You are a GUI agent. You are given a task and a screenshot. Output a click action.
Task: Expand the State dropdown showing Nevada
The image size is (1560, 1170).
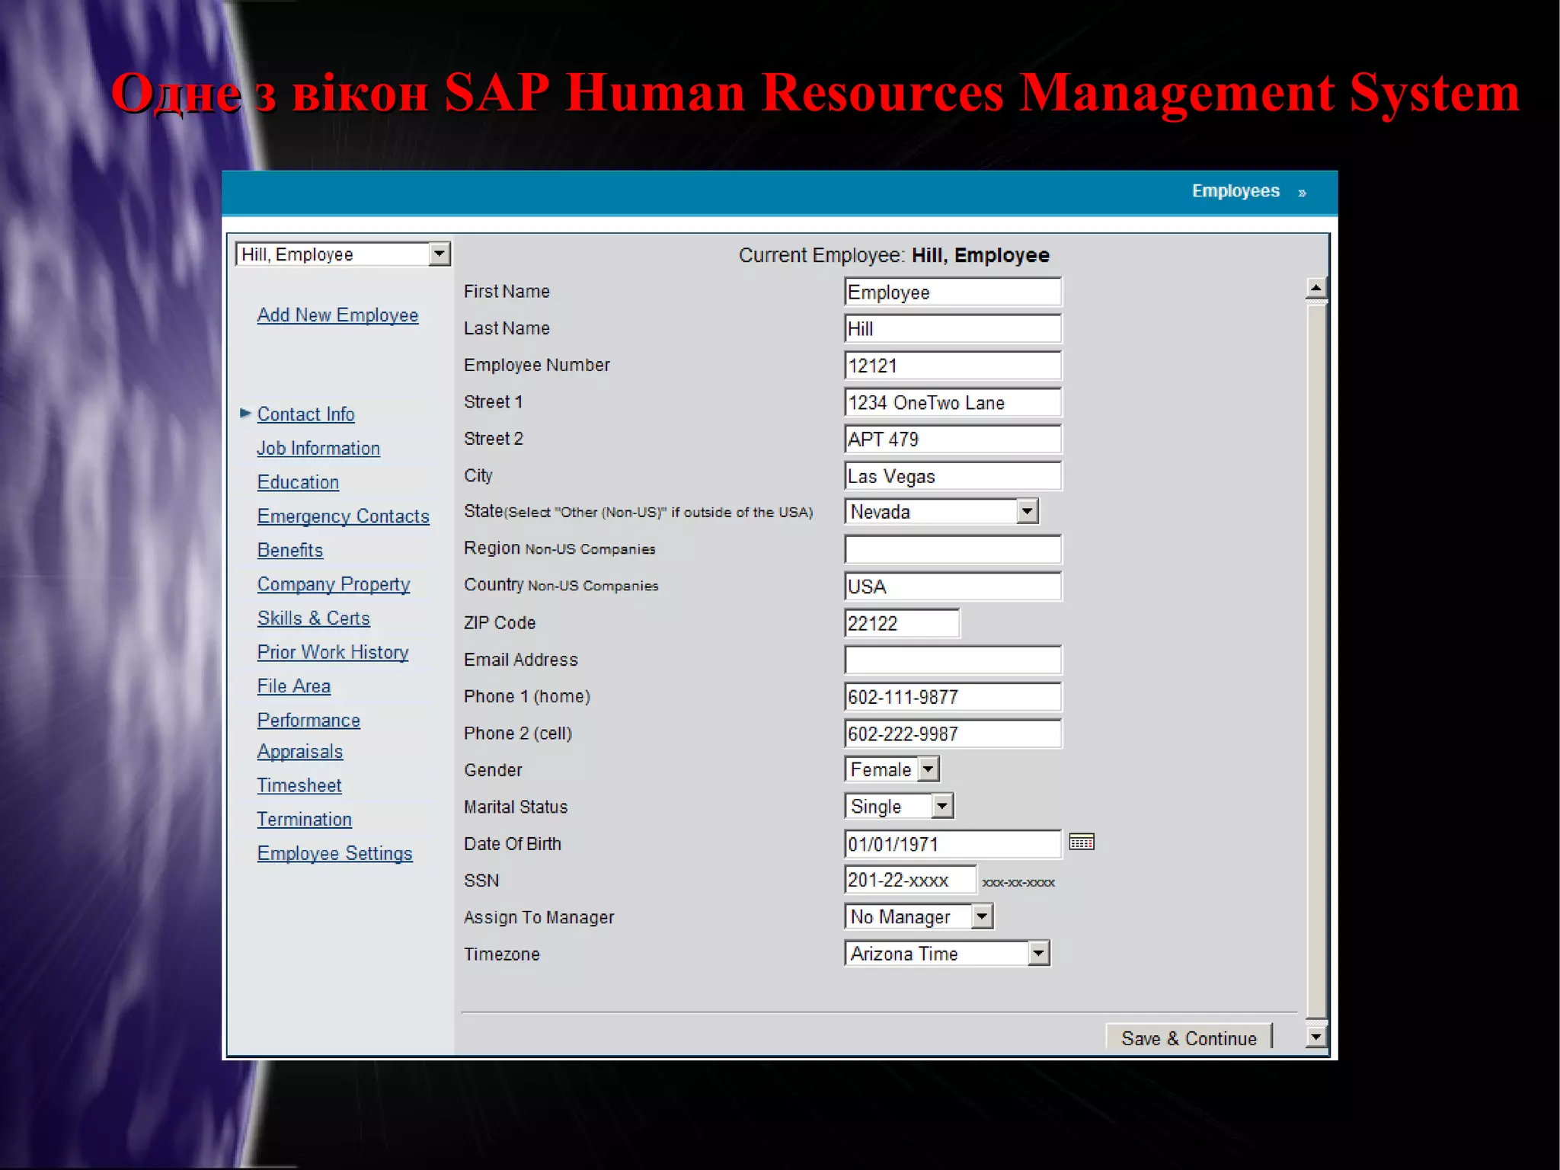tap(1027, 511)
